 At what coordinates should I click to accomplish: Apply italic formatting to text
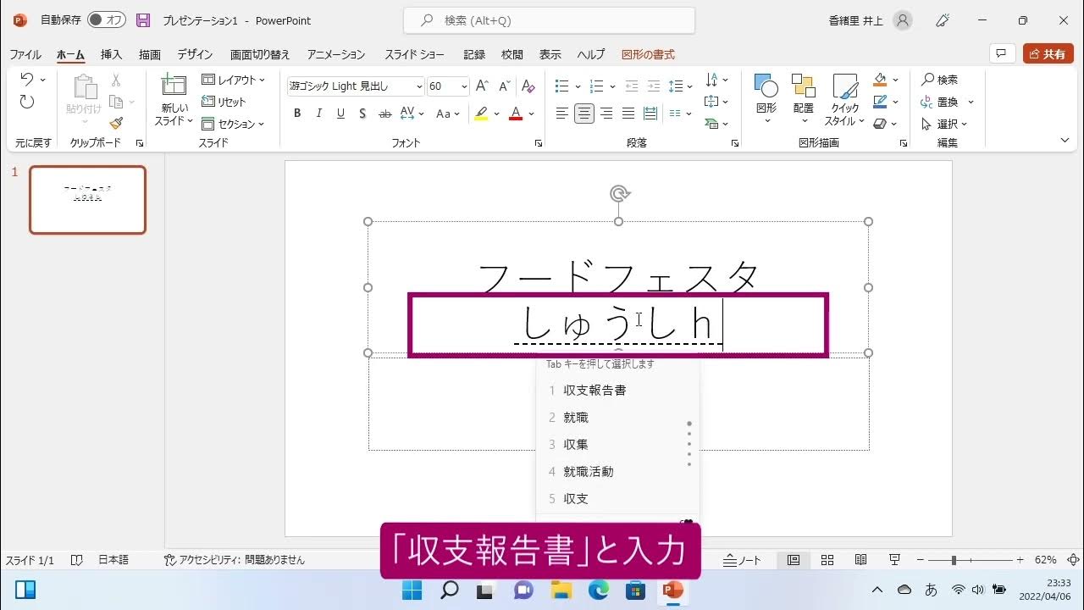coord(319,114)
